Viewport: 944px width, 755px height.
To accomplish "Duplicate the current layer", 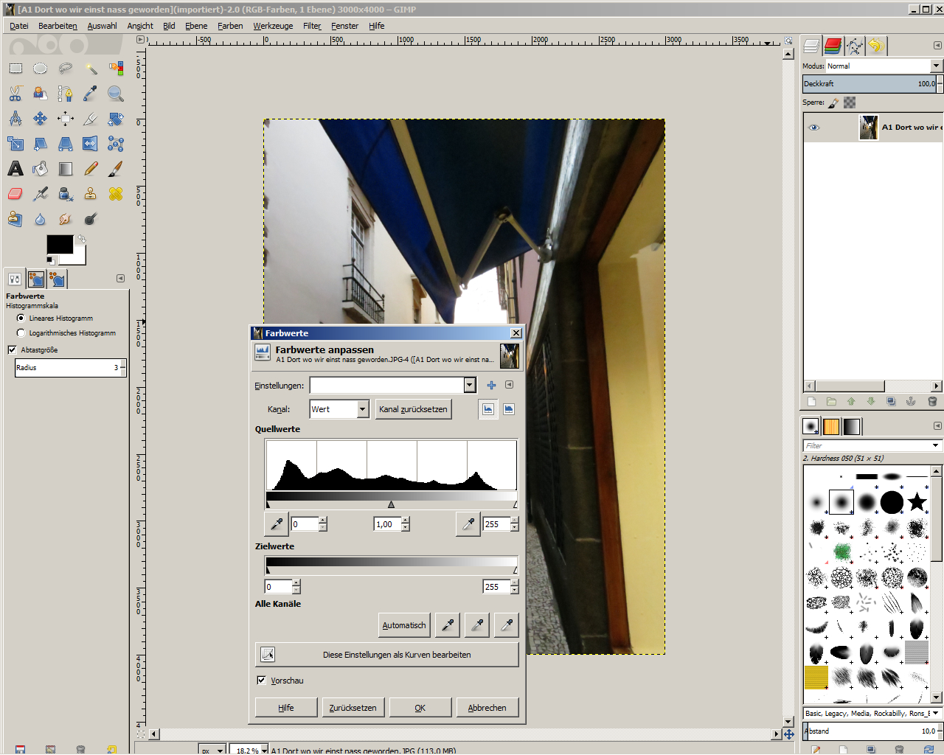I will pyautogui.click(x=891, y=402).
